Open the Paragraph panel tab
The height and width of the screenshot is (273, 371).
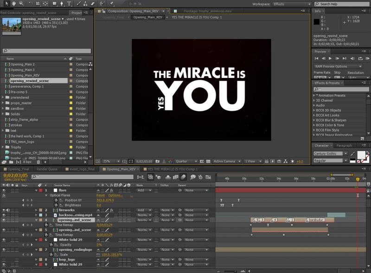[x=344, y=145]
